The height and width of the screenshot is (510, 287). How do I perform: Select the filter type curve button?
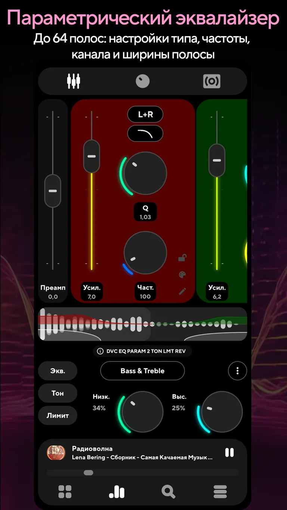pyautogui.click(x=145, y=134)
